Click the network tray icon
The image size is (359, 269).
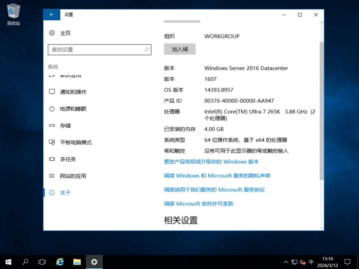[x=295, y=262]
